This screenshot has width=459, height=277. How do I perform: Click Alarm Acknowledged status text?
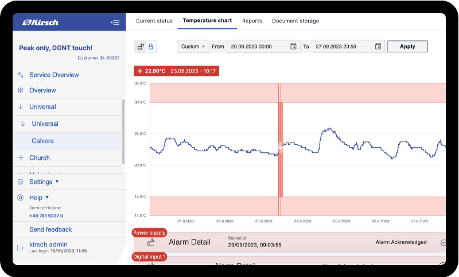click(x=401, y=242)
